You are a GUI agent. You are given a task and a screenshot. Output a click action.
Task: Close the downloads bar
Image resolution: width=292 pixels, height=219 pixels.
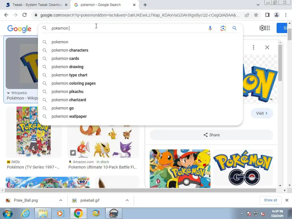pos(287,200)
